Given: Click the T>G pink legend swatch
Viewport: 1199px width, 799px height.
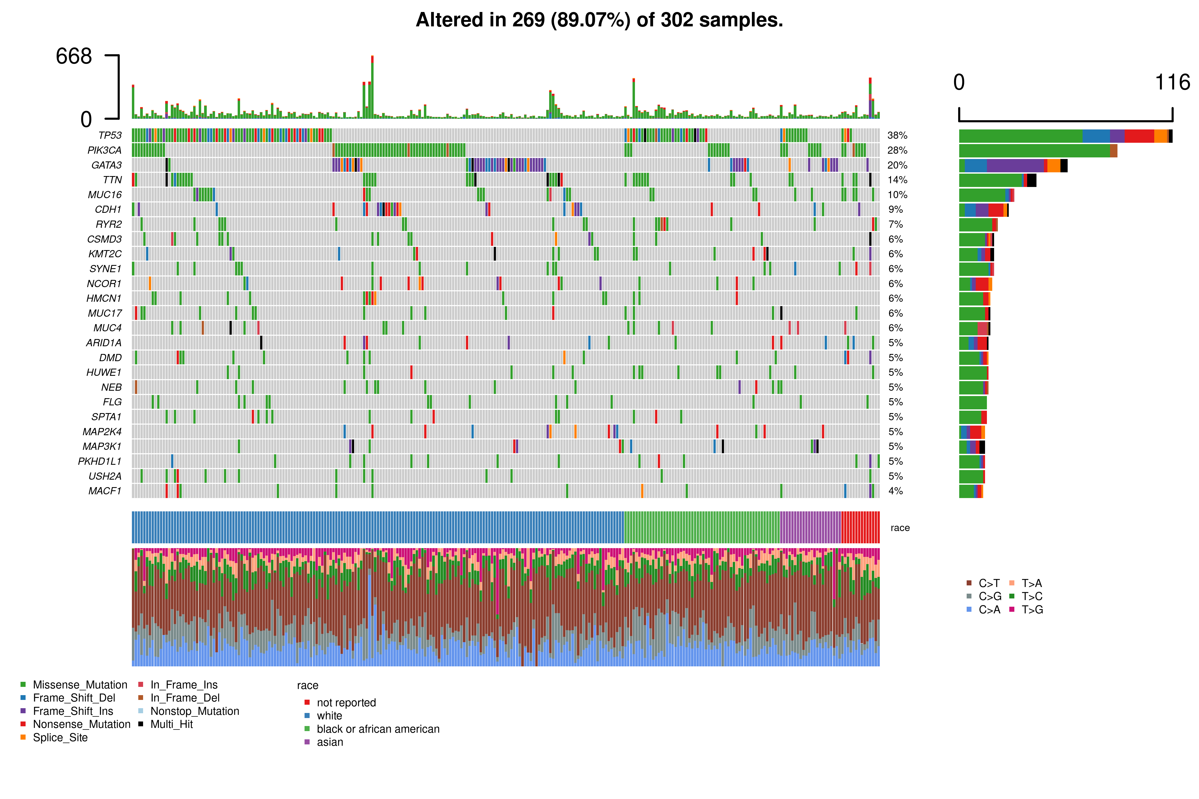Looking at the screenshot, I should point(1011,609).
